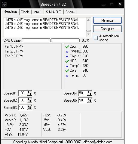This screenshot has width=138, height=144.
Task: Open the Clock tab
Action: click(x=25, y=12)
